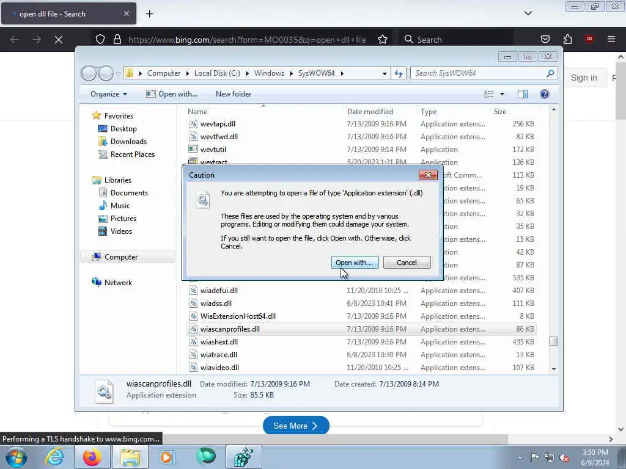The image size is (626, 469).
Task: Open the view options dropdown arrow
Action: click(503, 94)
